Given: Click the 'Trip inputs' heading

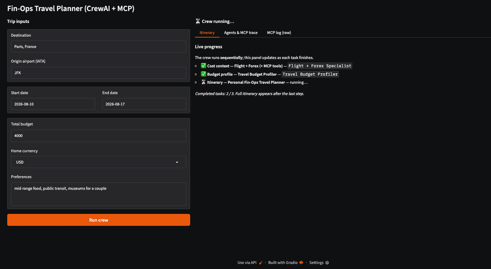Looking at the screenshot, I should click(18, 21).
